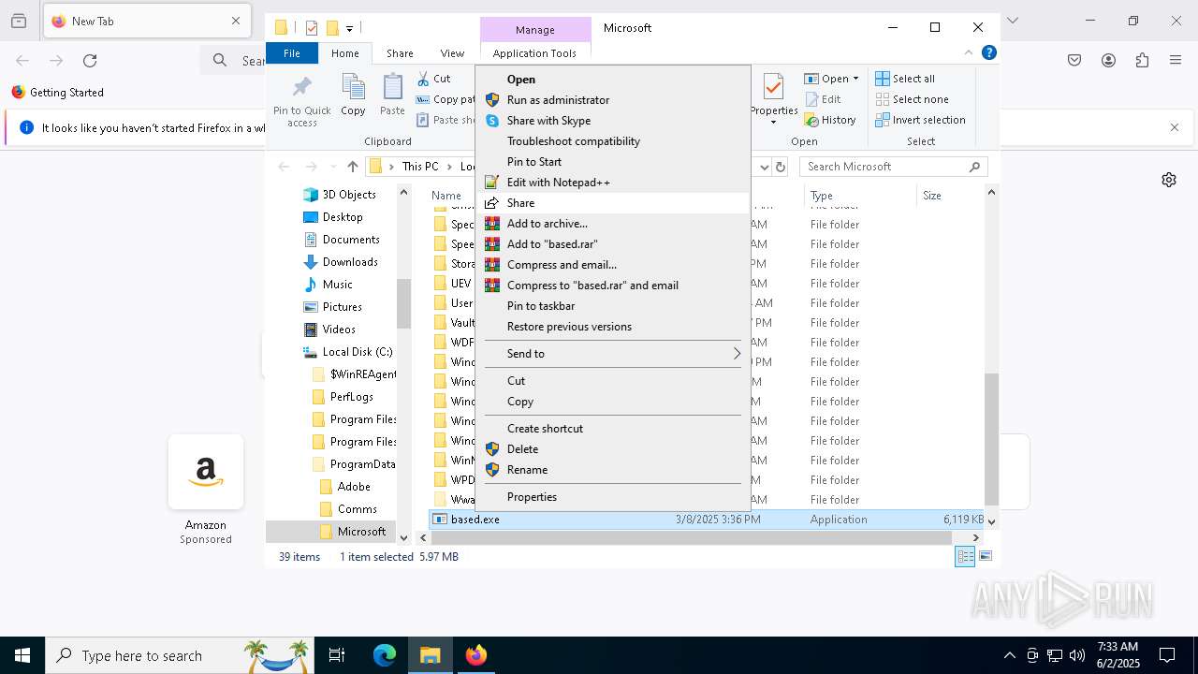Choose Troubleshoot compatibility menu entry
1198x674 pixels.
click(613, 141)
